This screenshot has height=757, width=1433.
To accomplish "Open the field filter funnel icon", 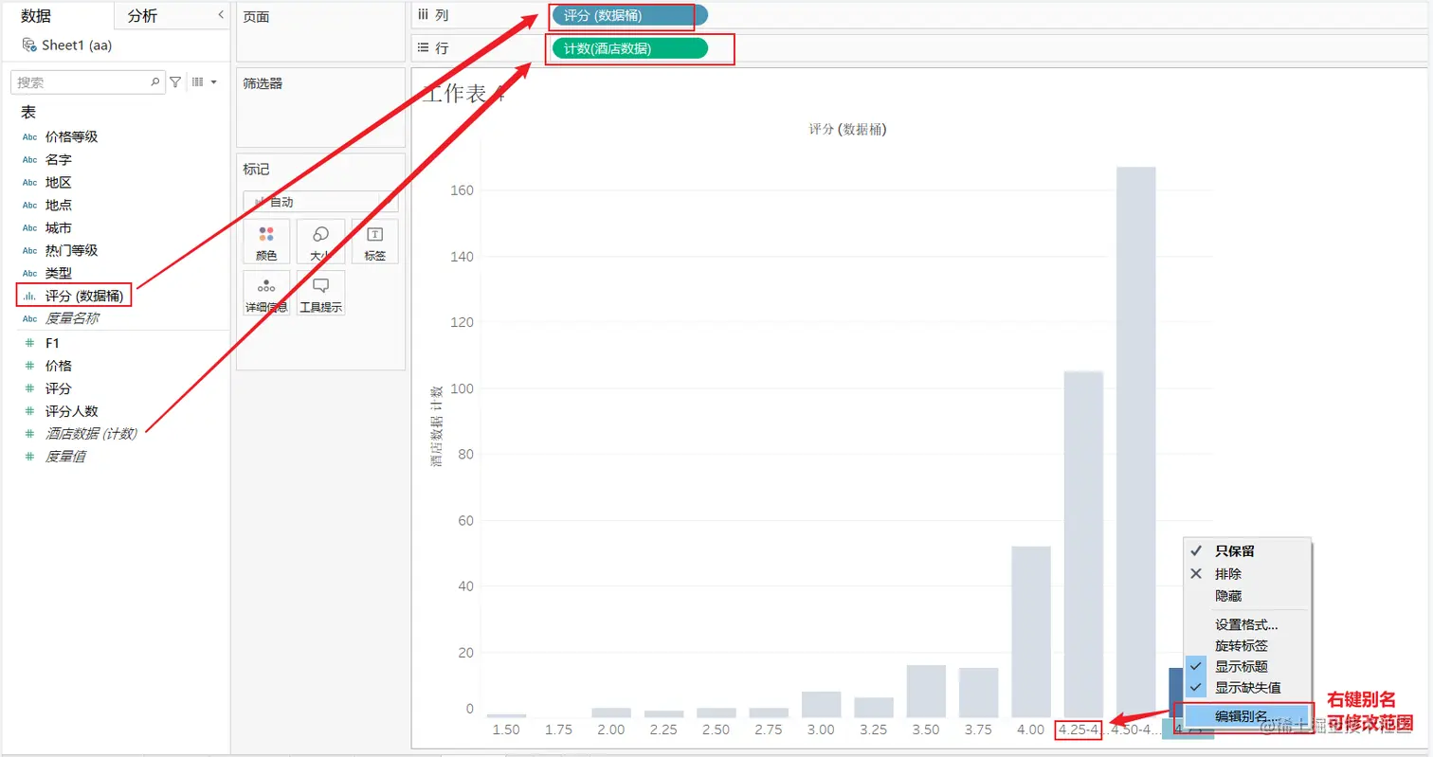I will tap(175, 82).
